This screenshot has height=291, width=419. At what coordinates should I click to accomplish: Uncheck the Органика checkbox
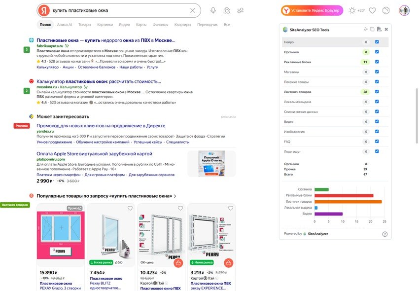(x=377, y=52)
